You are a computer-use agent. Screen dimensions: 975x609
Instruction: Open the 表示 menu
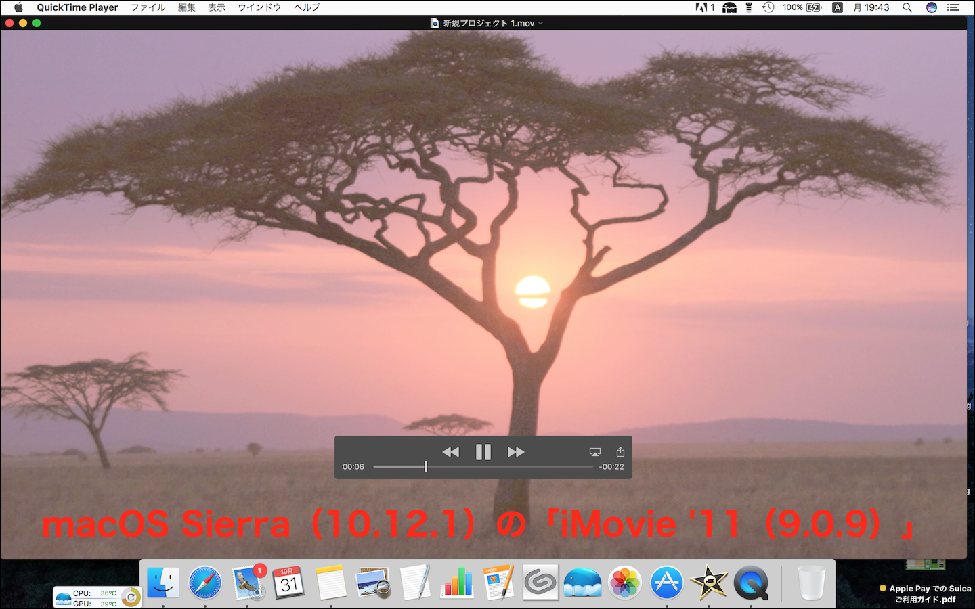click(x=217, y=7)
